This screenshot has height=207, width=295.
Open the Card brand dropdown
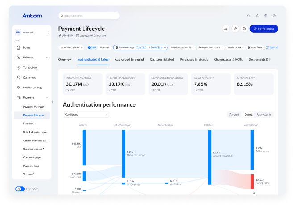point(86,115)
